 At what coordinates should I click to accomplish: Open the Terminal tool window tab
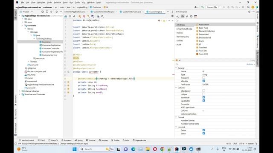click(90, 140)
